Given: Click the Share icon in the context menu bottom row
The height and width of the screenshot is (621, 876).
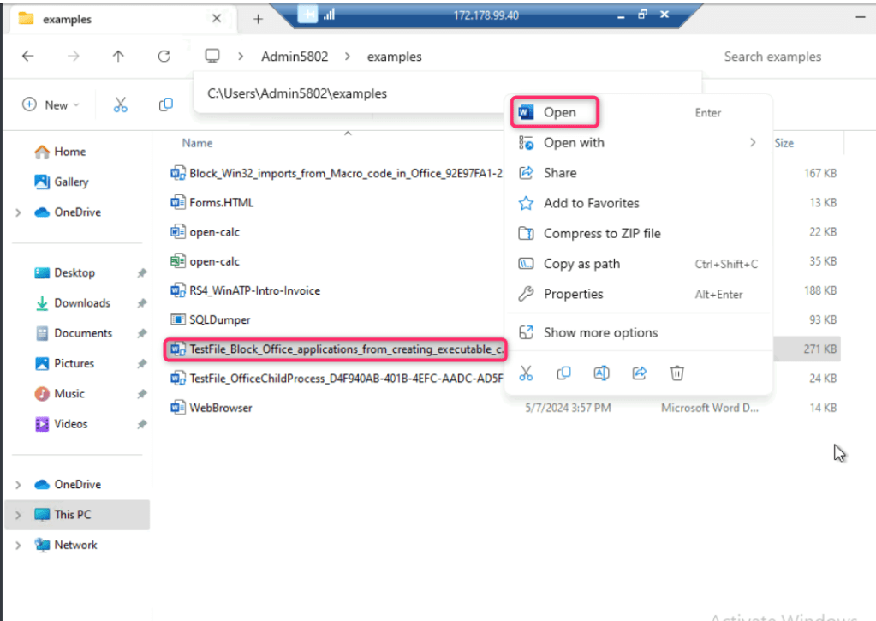Looking at the screenshot, I should (x=639, y=373).
